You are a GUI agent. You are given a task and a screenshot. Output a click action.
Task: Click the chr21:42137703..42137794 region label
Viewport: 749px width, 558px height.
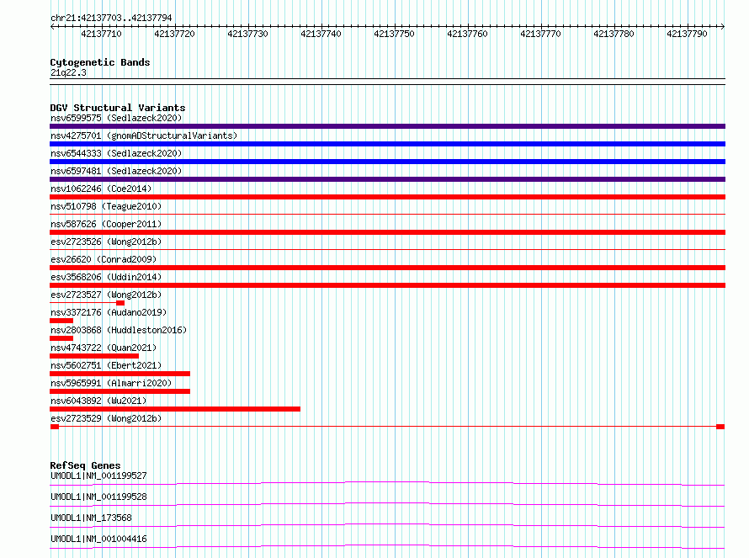coord(111,18)
